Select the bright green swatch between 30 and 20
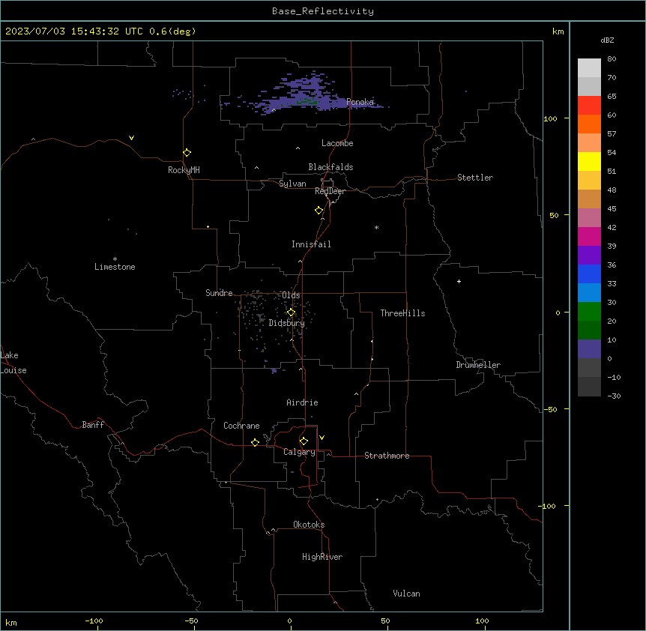This screenshot has height=631, width=646. 589,312
